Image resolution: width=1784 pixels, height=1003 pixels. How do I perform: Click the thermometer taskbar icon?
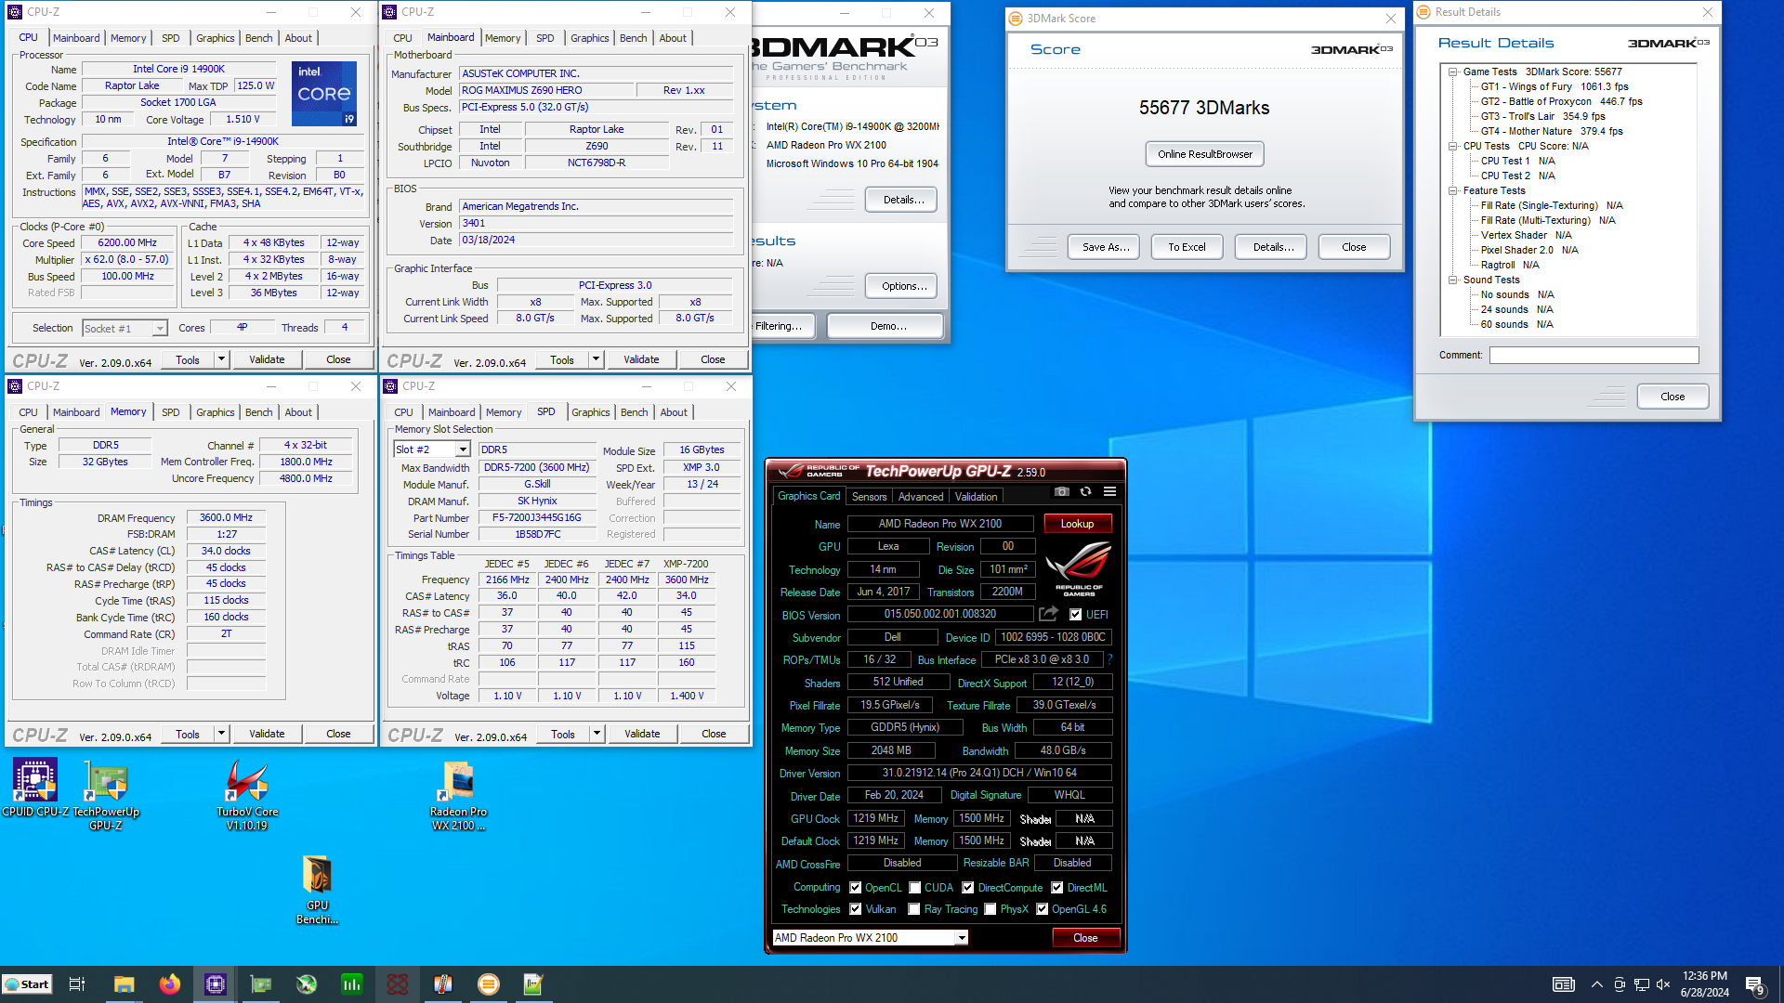pyautogui.click(x=442, y=984)
